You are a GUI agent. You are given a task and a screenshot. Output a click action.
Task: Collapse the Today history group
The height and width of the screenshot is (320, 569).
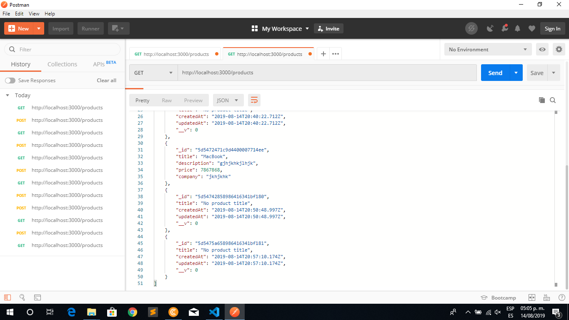(x=8, y=96)
